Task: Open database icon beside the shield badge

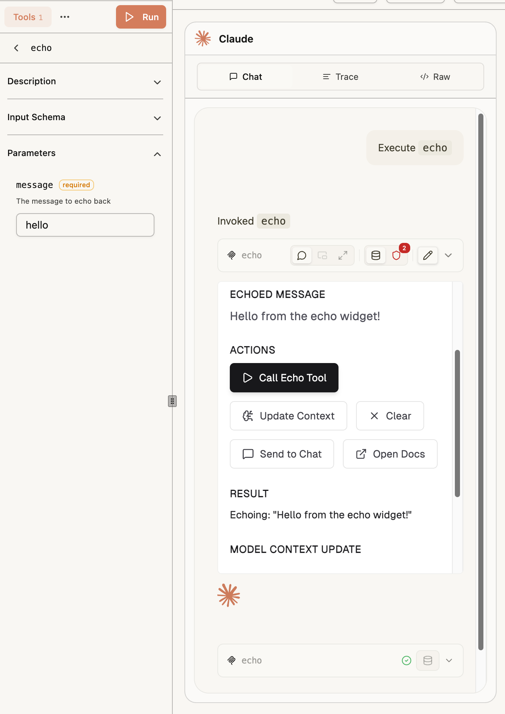Action: point(376,255)
